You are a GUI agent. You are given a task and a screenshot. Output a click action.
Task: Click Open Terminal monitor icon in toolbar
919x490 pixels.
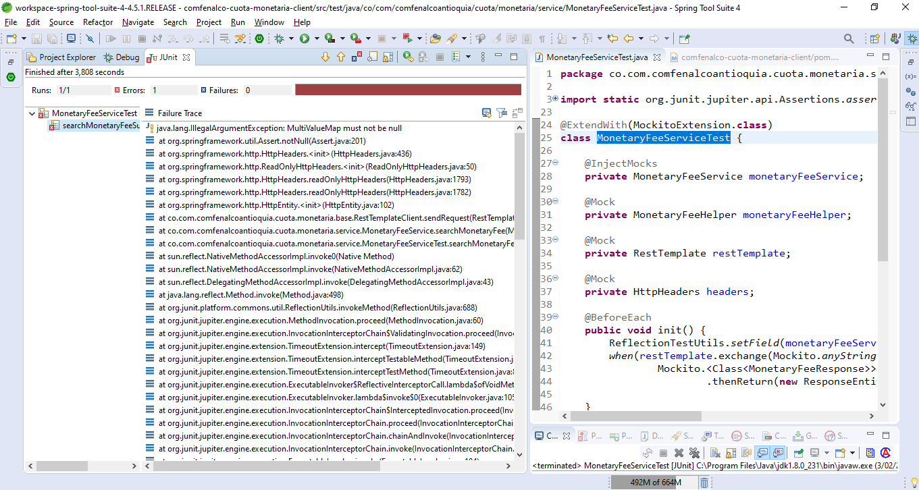click(71, 38)
